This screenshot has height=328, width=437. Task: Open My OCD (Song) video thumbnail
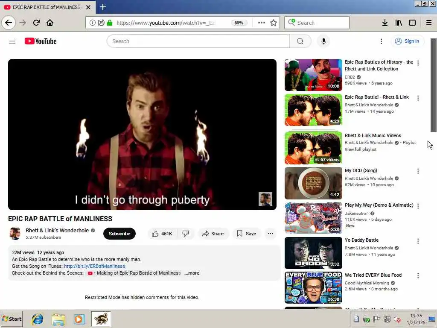point(313,183)
